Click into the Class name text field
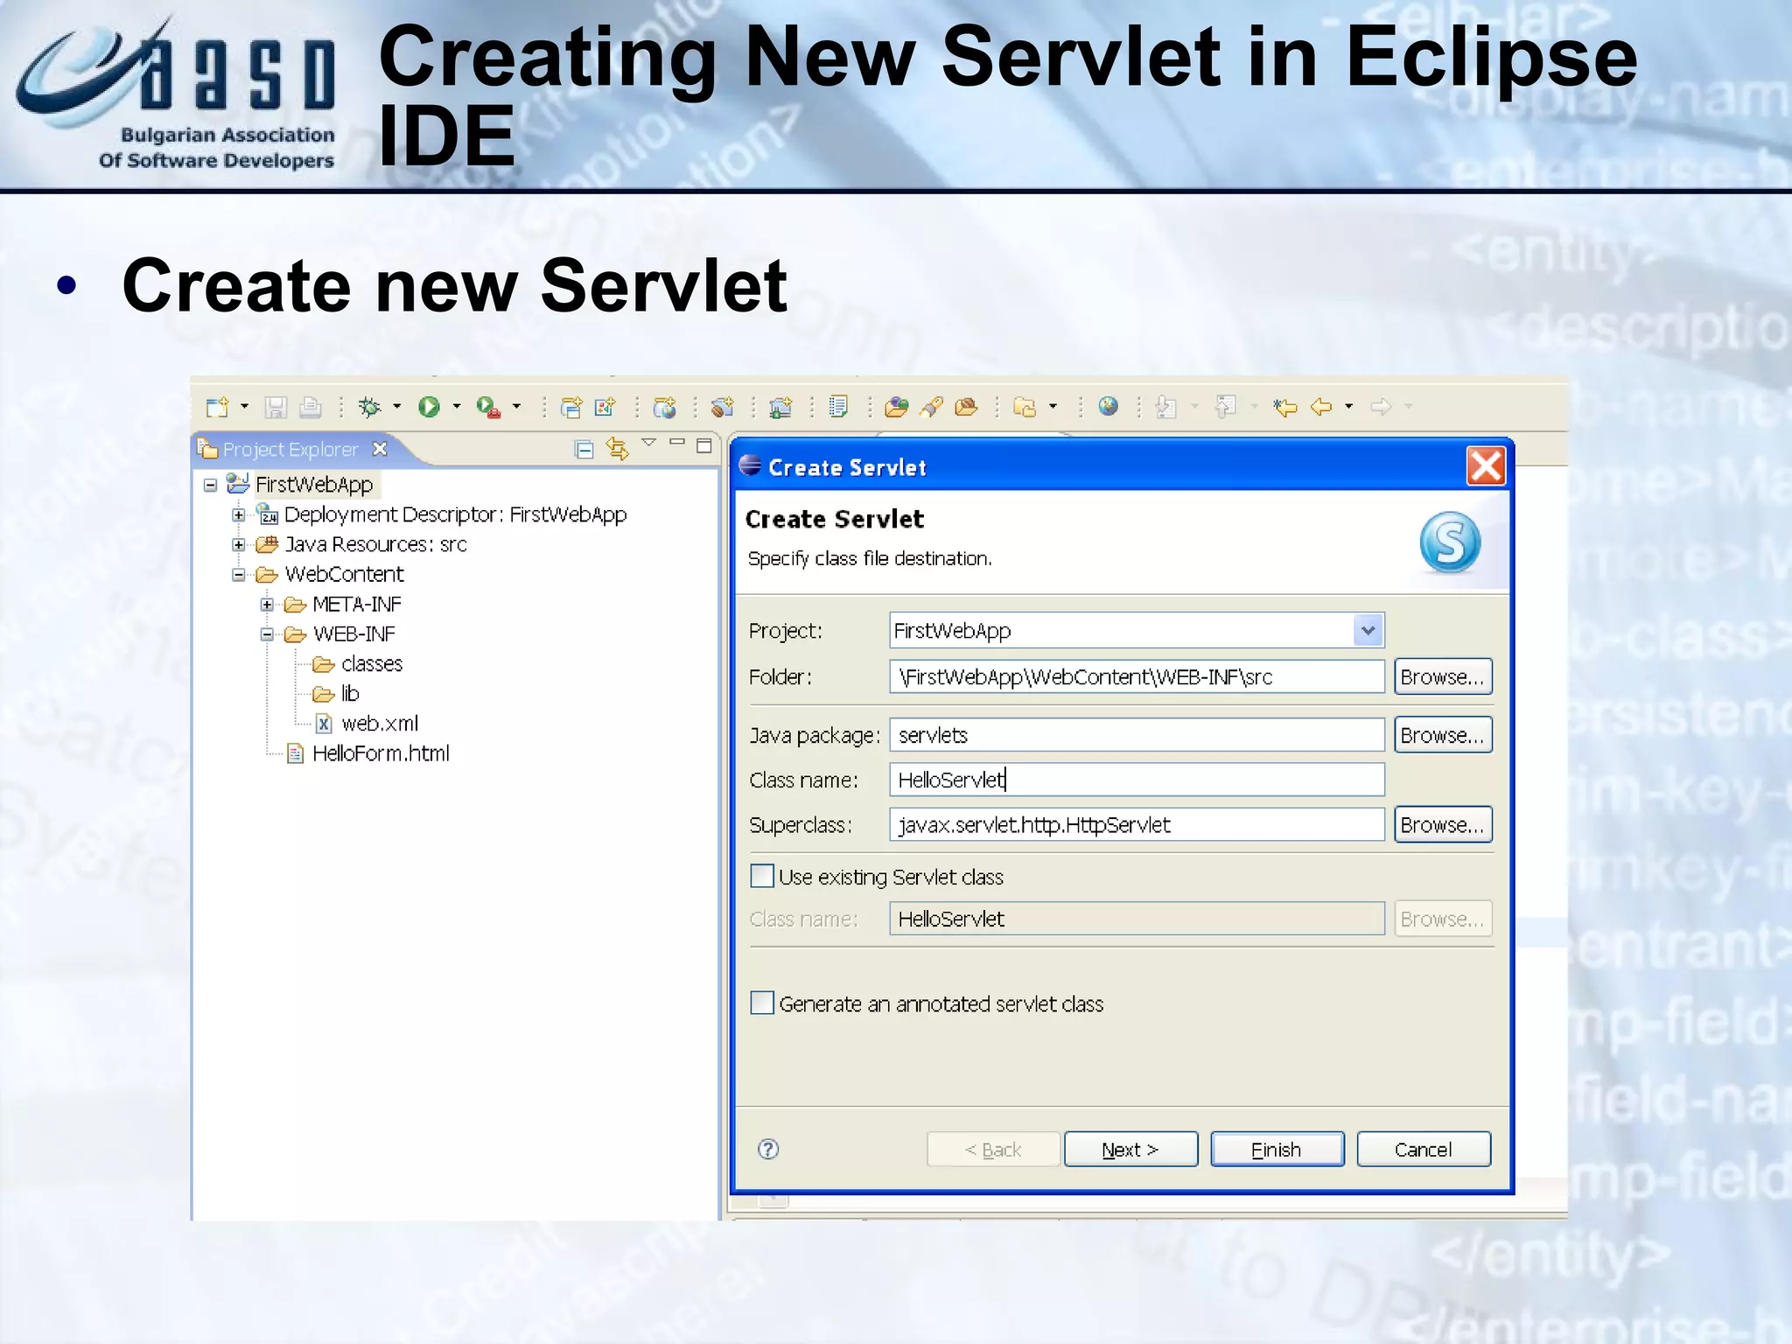This screenshot has height=1344, width=1792. (1136, 780)
